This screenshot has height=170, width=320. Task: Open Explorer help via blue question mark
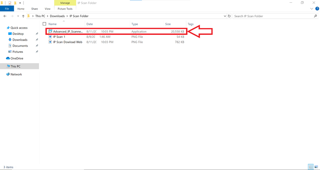(x=317, y=9)
